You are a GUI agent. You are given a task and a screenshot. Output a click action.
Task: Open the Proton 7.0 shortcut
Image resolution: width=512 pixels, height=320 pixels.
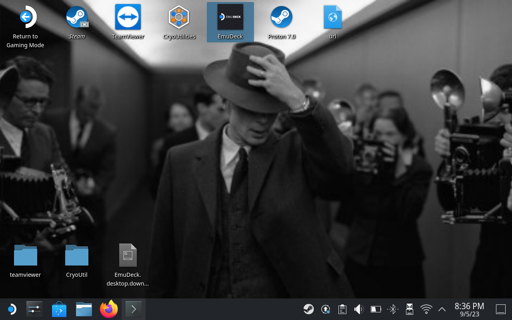click(x=281, y=18)
